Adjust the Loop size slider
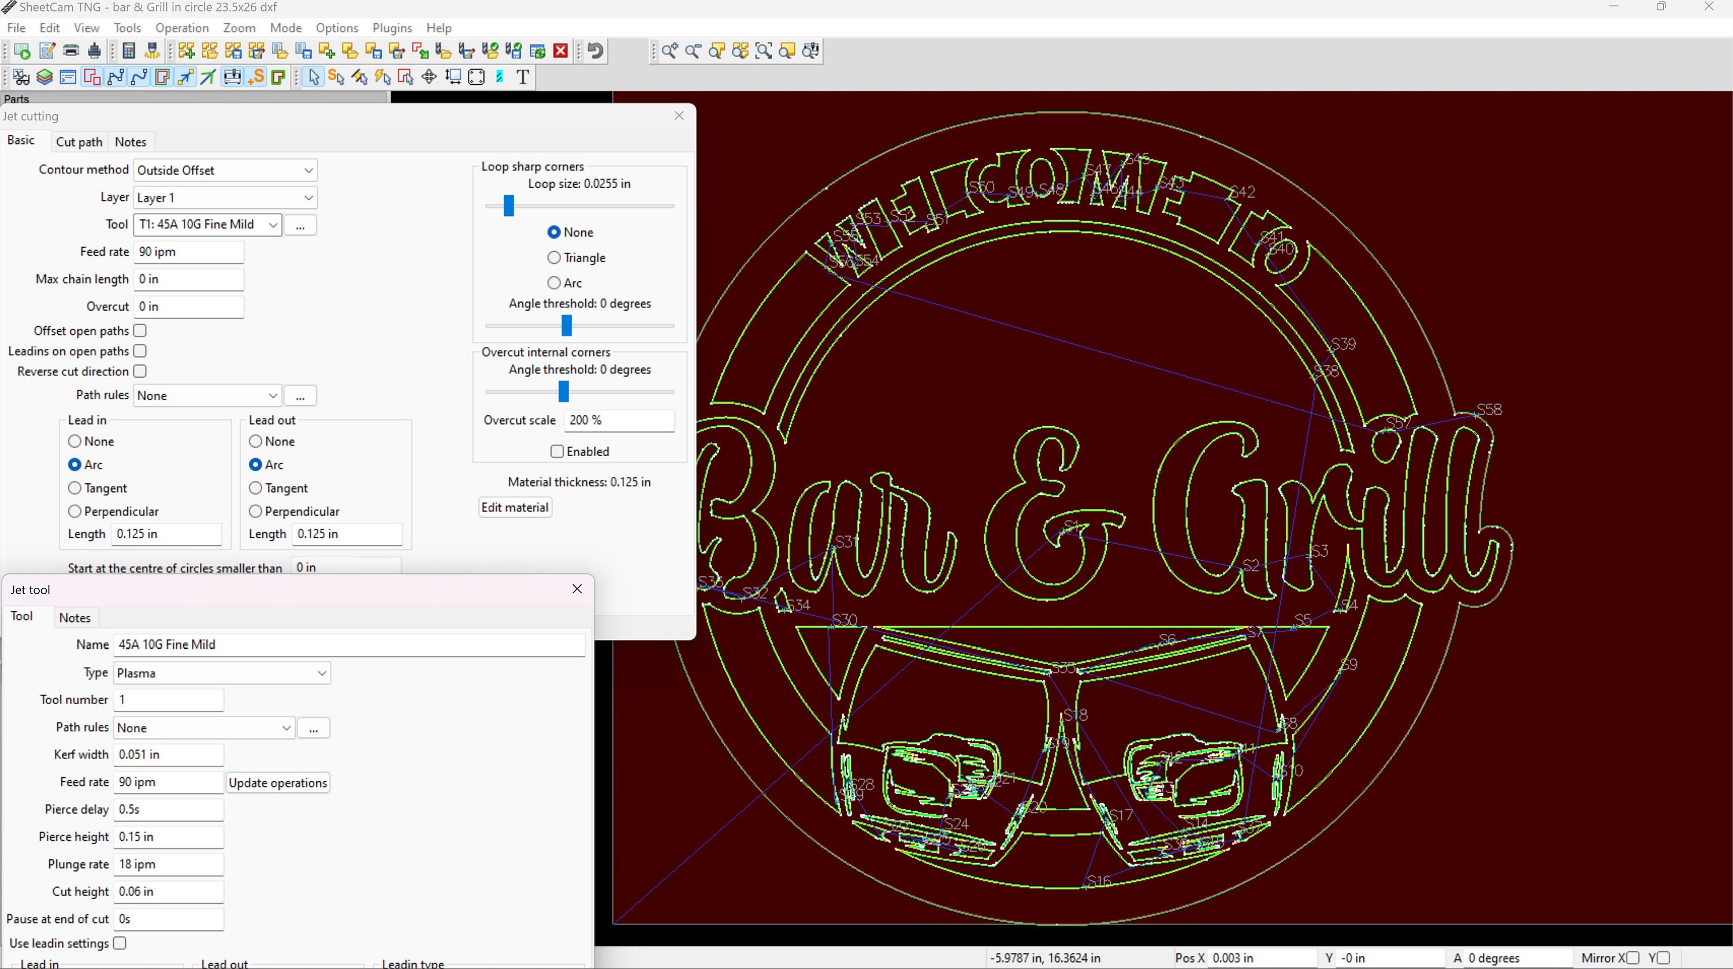 pyautogui.click(x=507, y=206)
